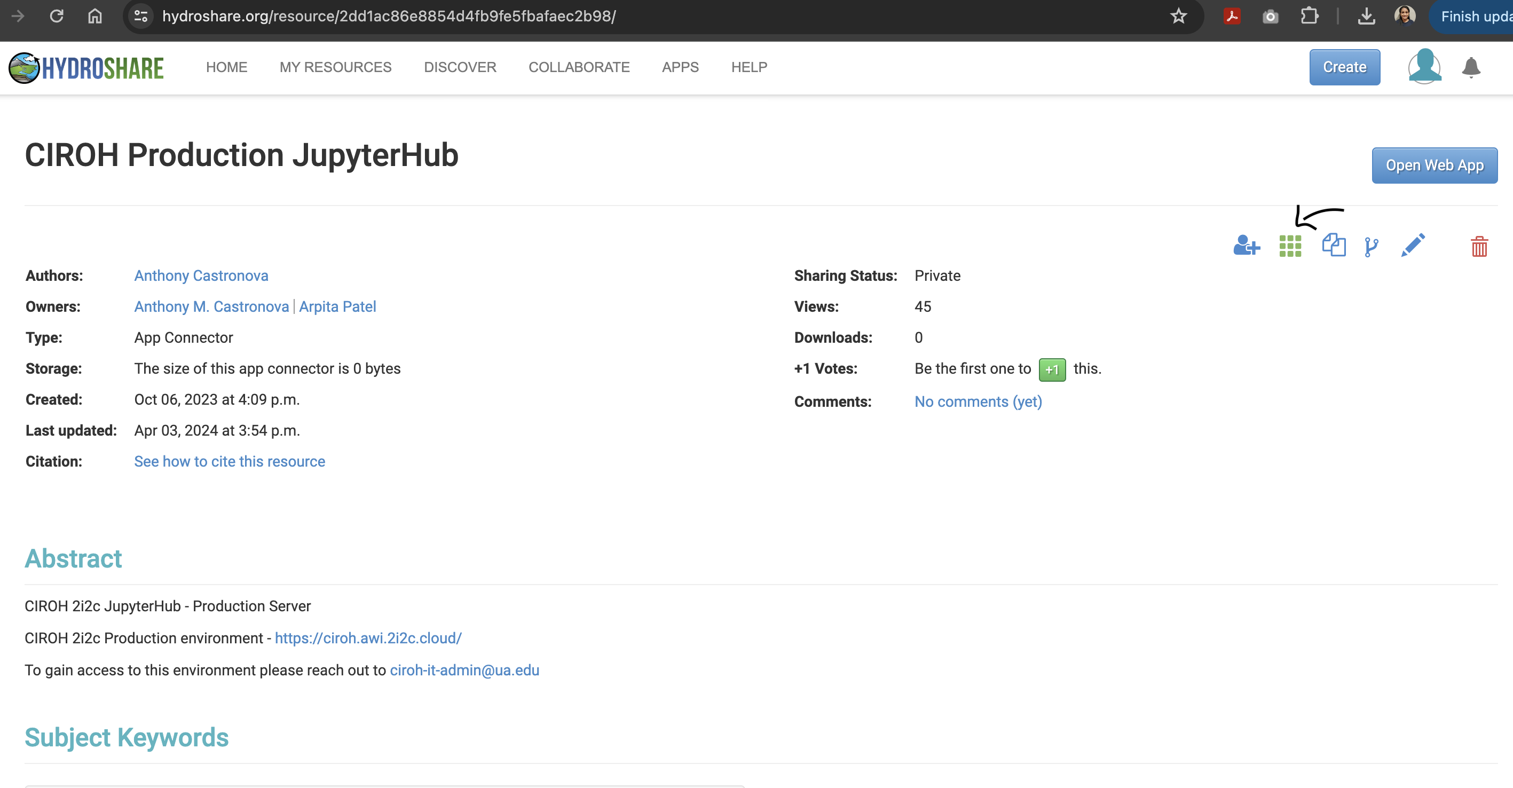Open notifications bell icon
The image size is (1513, 788).
coord(1471,67)
